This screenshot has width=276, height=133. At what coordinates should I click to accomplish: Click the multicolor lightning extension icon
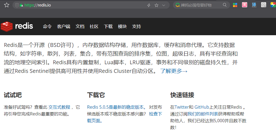273,5
